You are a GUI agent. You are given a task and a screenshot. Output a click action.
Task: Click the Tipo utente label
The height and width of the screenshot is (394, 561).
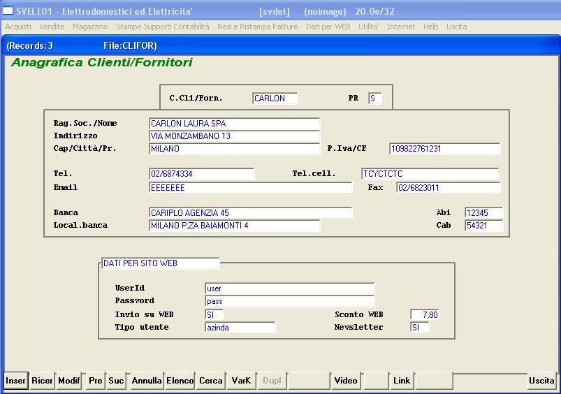tap(142, 327)
